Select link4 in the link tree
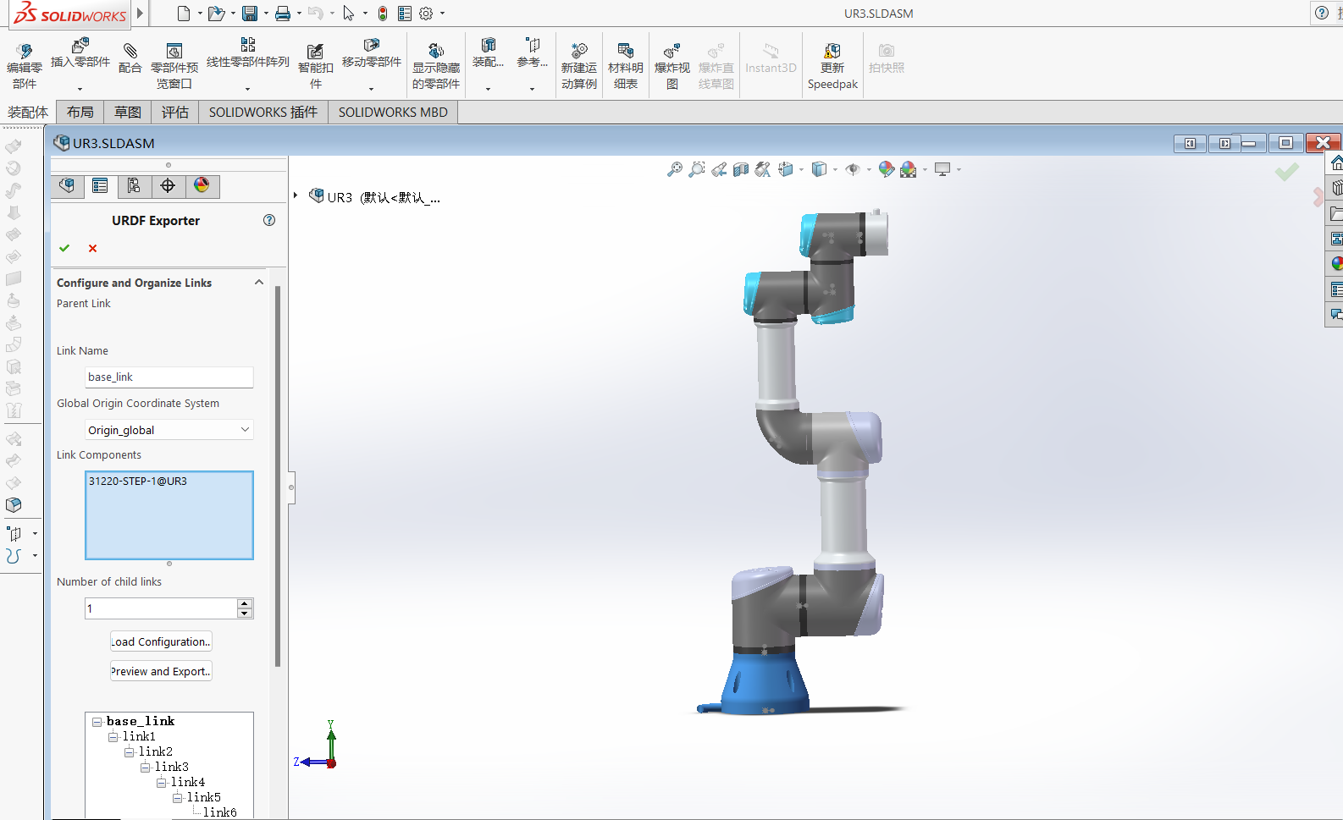1343x820 pixels. pyautogui.click(x=188, y=782)
